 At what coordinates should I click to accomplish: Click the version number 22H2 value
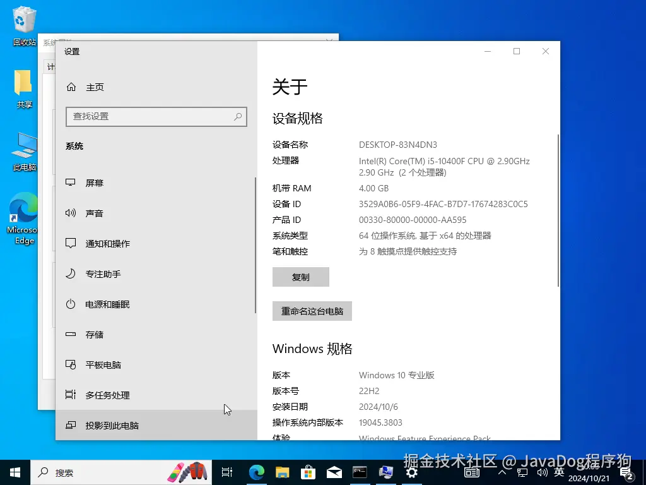pos(369,391)
